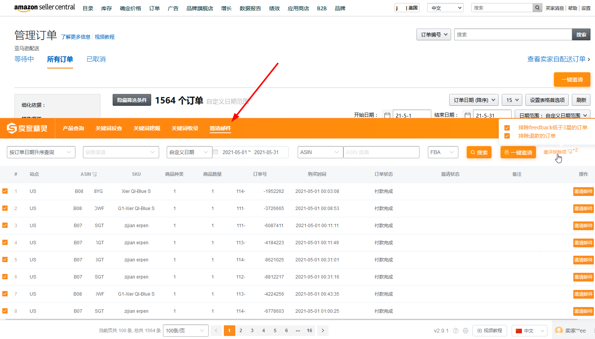
Task: Uncheck 排除feedback低于3星的订单 option
Action: (x=507, y=128)
